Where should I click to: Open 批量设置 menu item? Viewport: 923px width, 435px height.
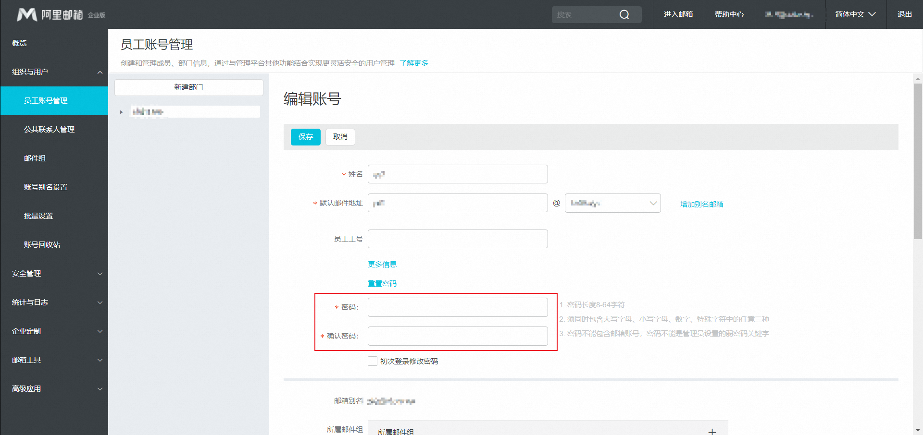[54, 216]
